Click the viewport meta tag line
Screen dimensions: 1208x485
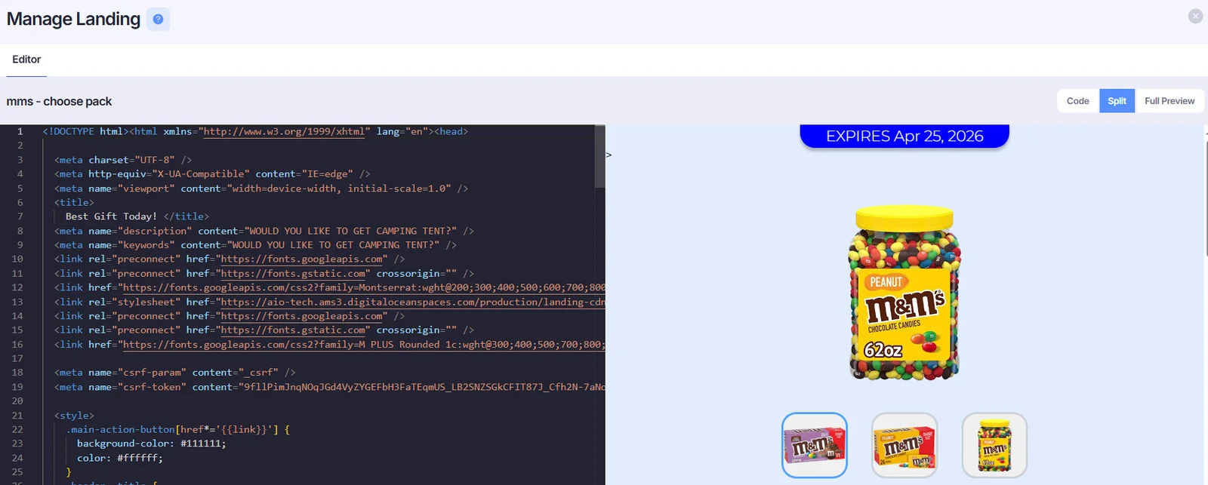(x=261, y=189)
